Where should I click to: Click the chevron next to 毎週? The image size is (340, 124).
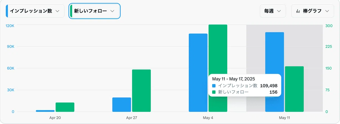point(279,11)
